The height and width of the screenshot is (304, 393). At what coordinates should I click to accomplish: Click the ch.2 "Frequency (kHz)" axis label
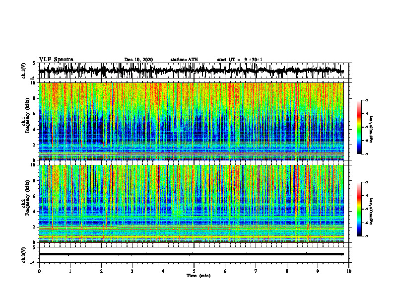27,198
